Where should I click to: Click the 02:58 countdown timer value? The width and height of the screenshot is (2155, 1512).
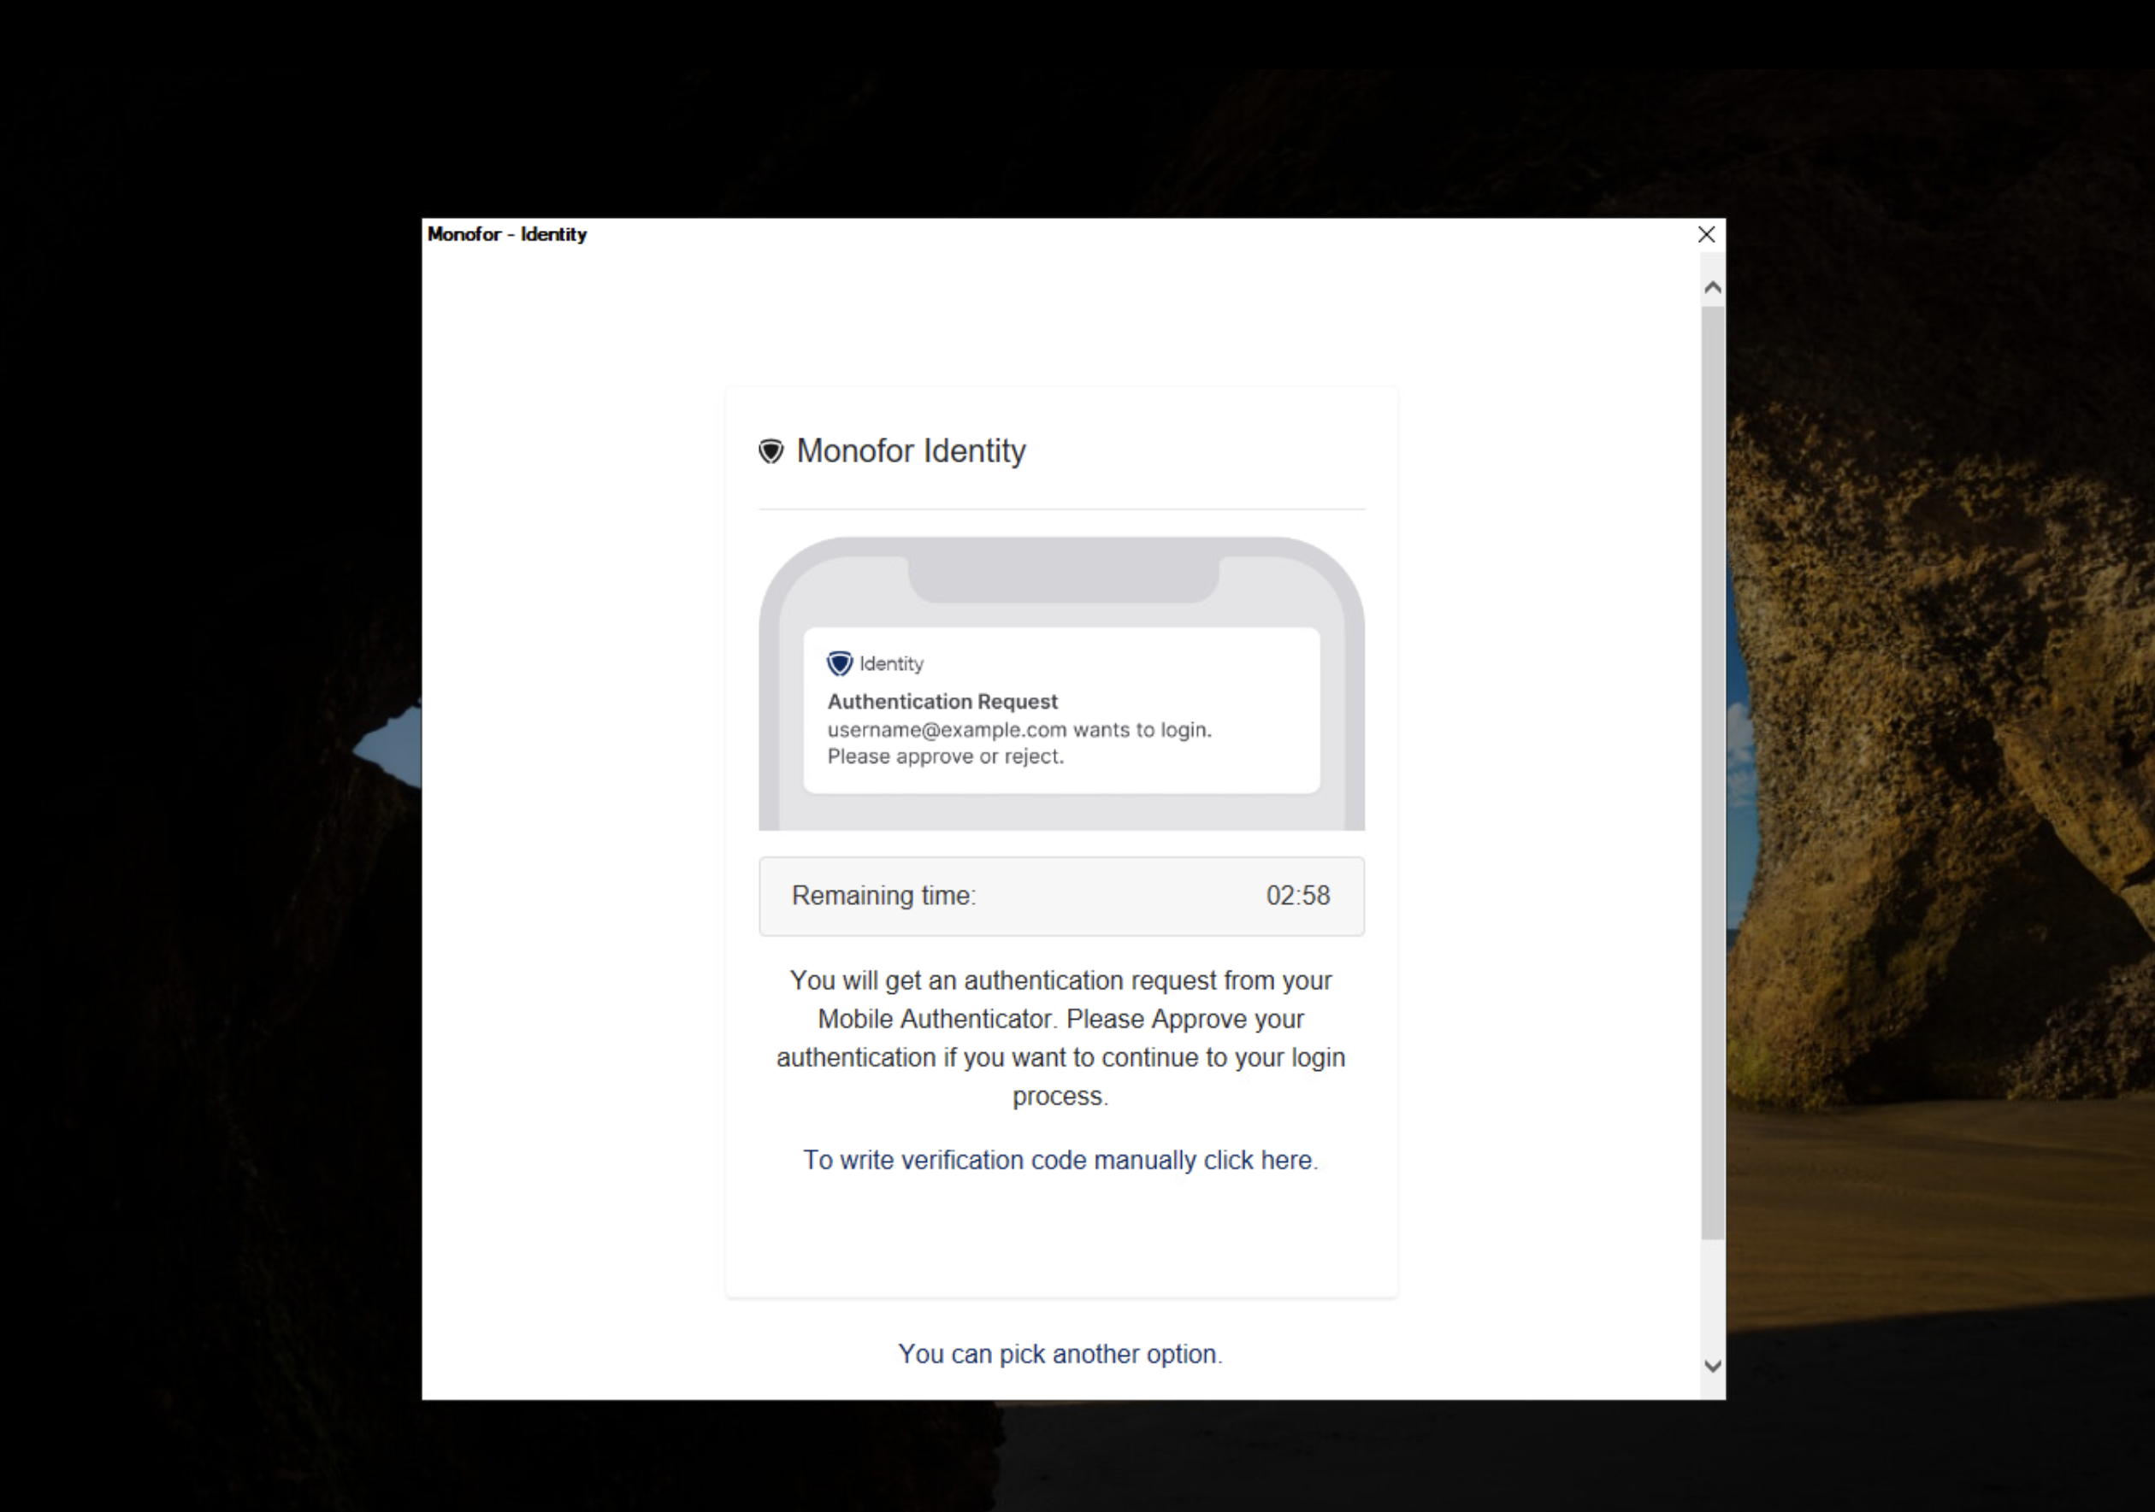(x=1297, y=896)
